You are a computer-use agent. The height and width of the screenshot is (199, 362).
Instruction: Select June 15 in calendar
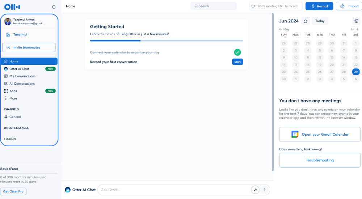pos(356,58)
